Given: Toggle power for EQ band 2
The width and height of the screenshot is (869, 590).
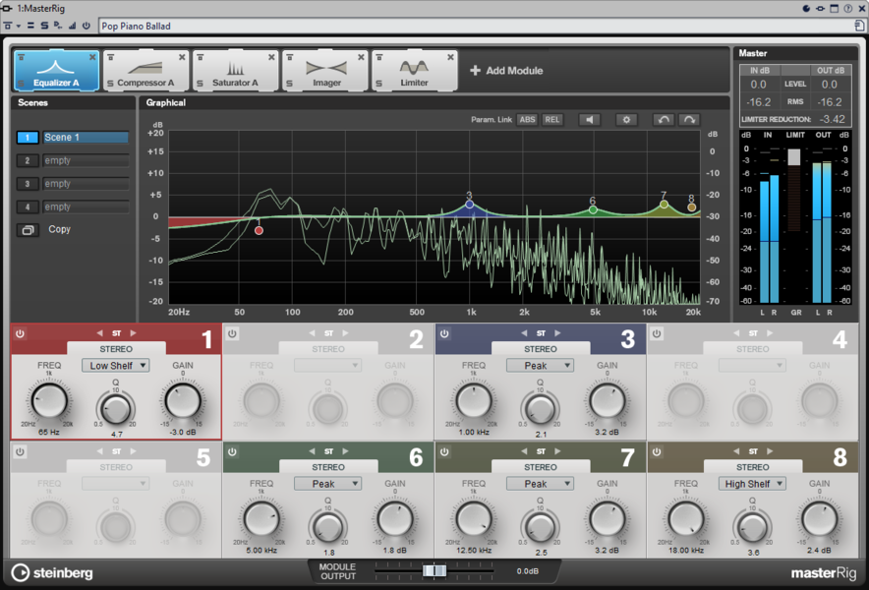Looking at the screenshot, I should (232, 333).
